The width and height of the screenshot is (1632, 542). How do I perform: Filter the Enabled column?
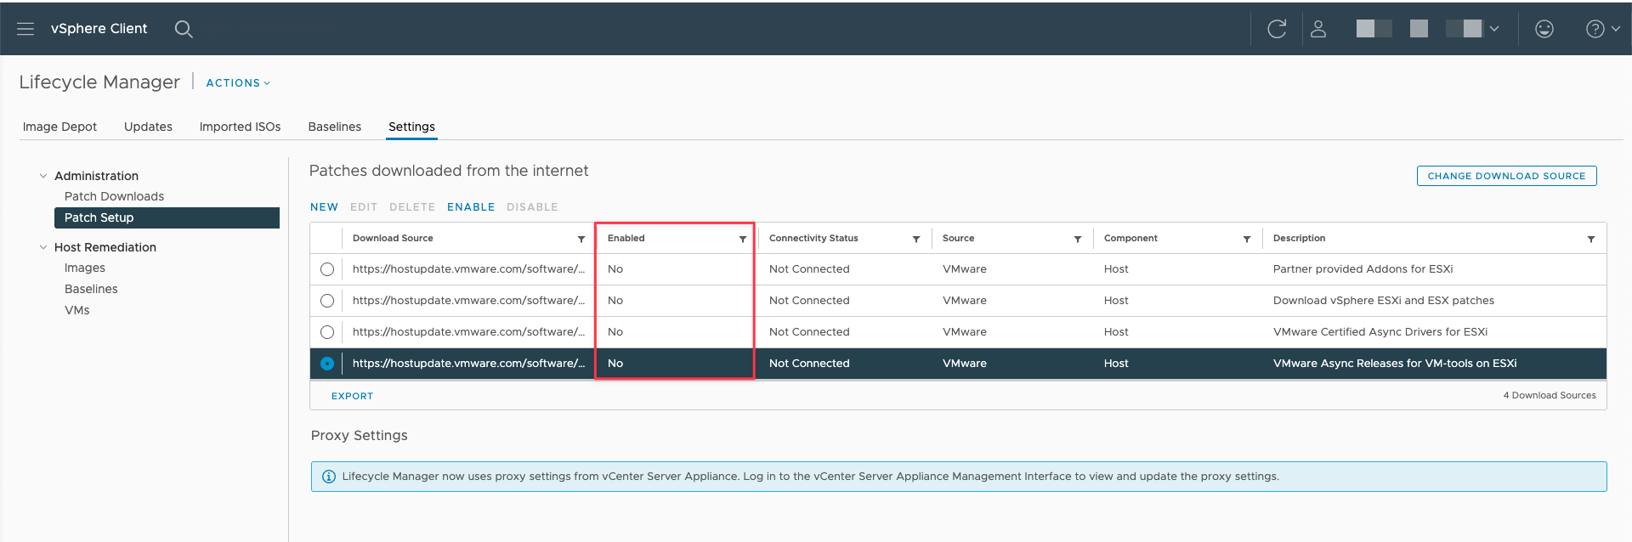pyautogui.click(x=743, y=240)
